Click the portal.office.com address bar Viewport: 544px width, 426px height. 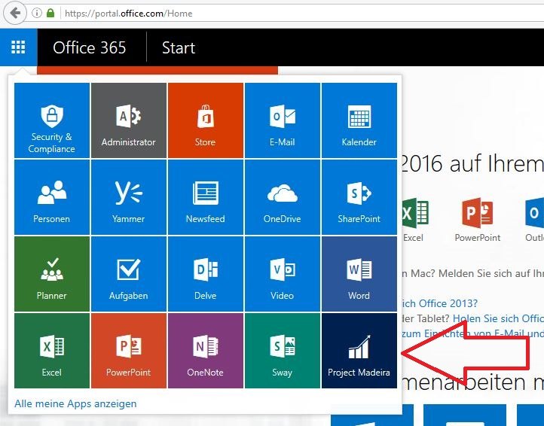[285, 14]
